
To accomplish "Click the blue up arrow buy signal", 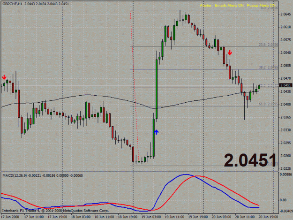I will (x=157, y=132).
